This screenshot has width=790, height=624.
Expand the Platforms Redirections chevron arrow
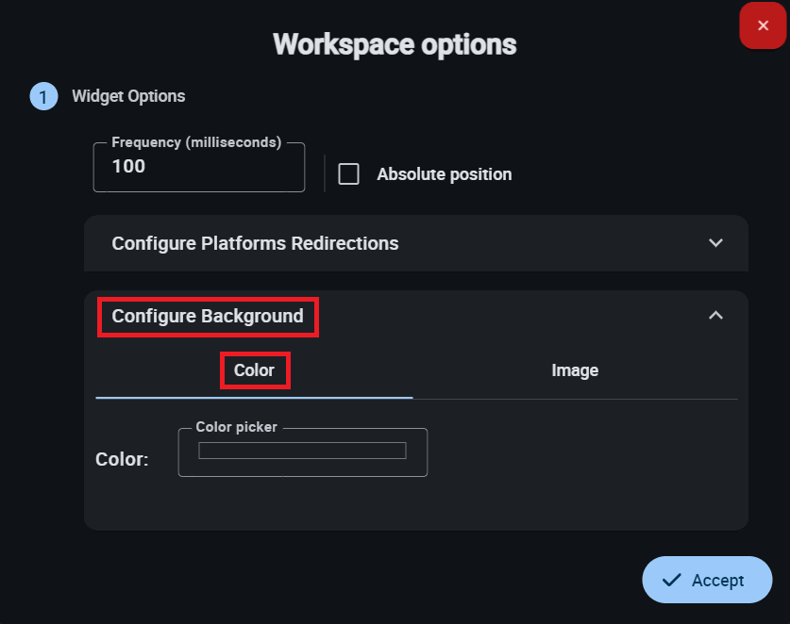(715, 243)
